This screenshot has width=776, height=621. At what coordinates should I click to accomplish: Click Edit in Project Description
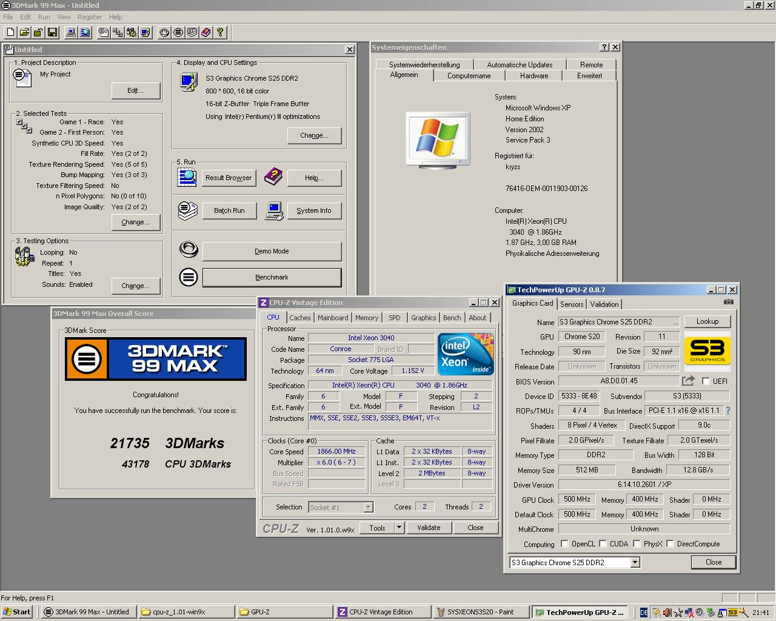pos(136,90)
